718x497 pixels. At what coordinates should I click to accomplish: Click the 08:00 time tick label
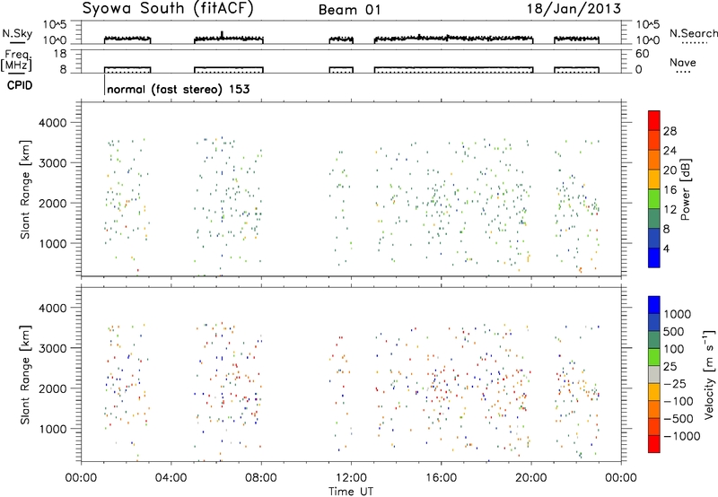pyautogui.click(x=261, y=478)
